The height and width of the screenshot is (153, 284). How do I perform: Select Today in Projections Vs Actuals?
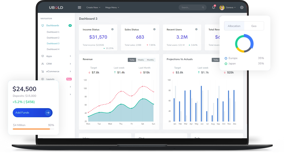pyautogui.click(x=216, y=60)
